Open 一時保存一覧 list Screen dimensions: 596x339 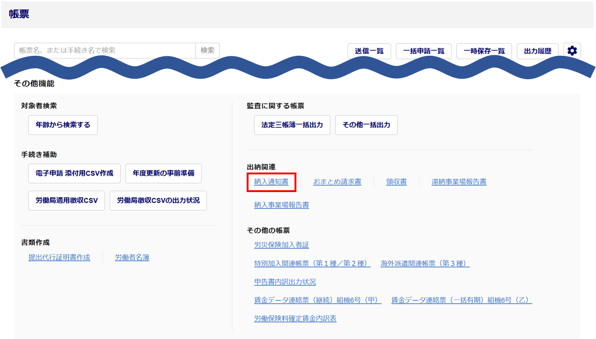coord(484,51)
